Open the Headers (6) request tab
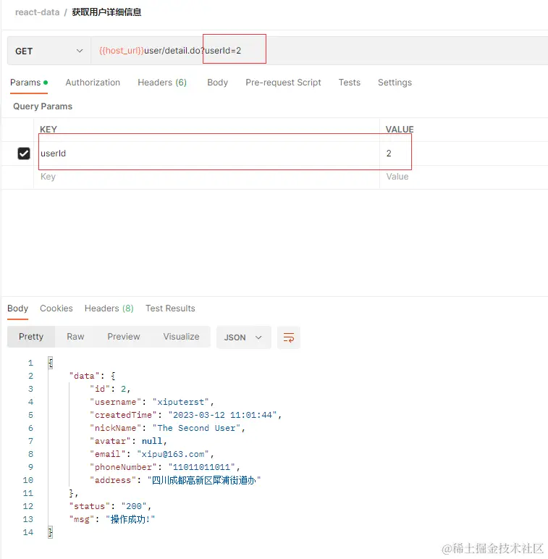This screenshot has height=559, width=548. [162, 83]
